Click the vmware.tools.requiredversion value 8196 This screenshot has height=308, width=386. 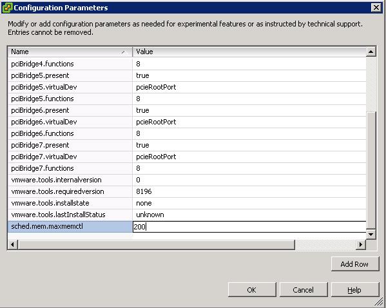(x=144, y=191)
